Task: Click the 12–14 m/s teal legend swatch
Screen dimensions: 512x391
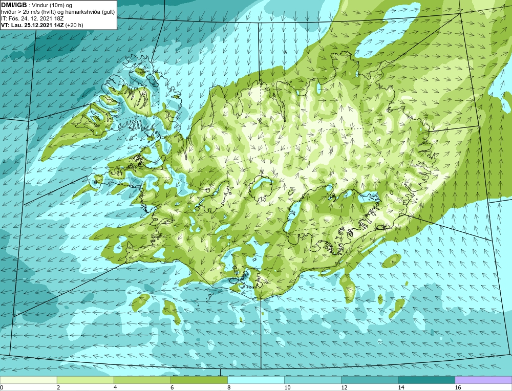Action: [x=370, y=380]
